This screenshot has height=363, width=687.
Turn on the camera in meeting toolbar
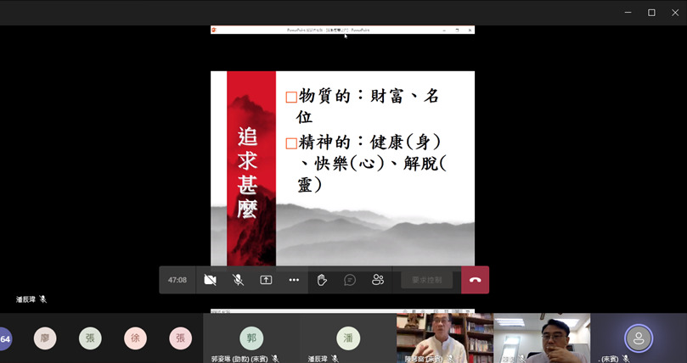(211, 280)
